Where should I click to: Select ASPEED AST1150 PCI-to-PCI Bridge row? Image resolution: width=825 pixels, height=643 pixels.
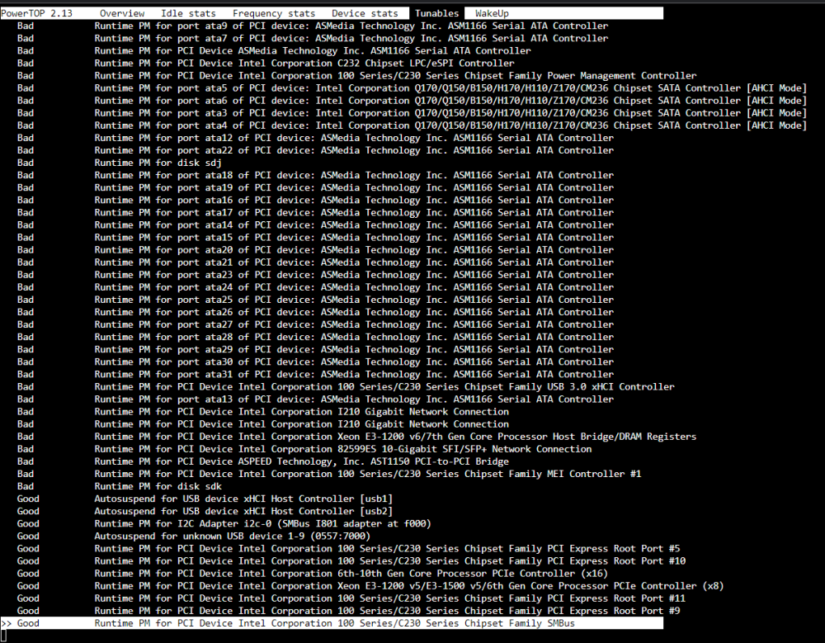click(263, 462)
